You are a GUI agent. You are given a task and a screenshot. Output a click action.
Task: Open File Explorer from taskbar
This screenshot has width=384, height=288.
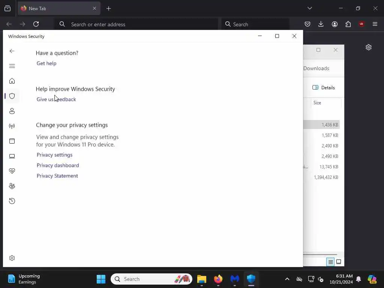[x=201, y=279]
